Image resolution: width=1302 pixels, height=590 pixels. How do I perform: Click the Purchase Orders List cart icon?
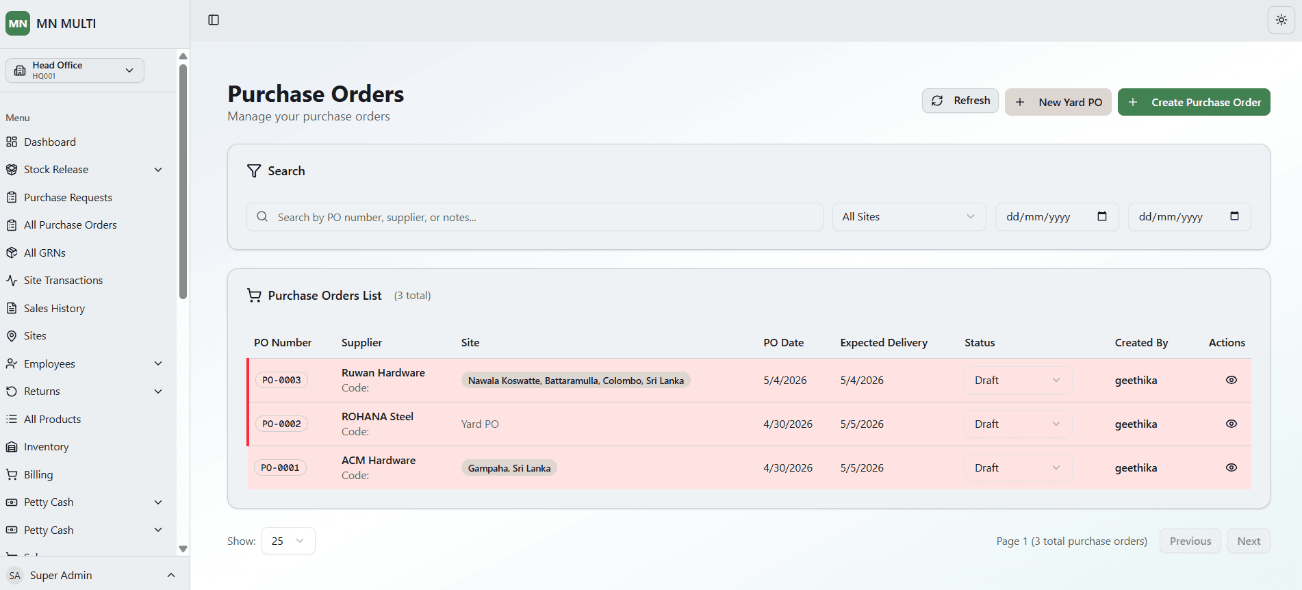click(254, 296)
